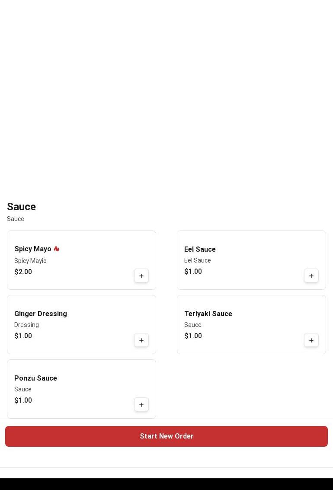333x490 pixels.
Task: Open the Eel Sauce item title
Action: click(200, 250)
